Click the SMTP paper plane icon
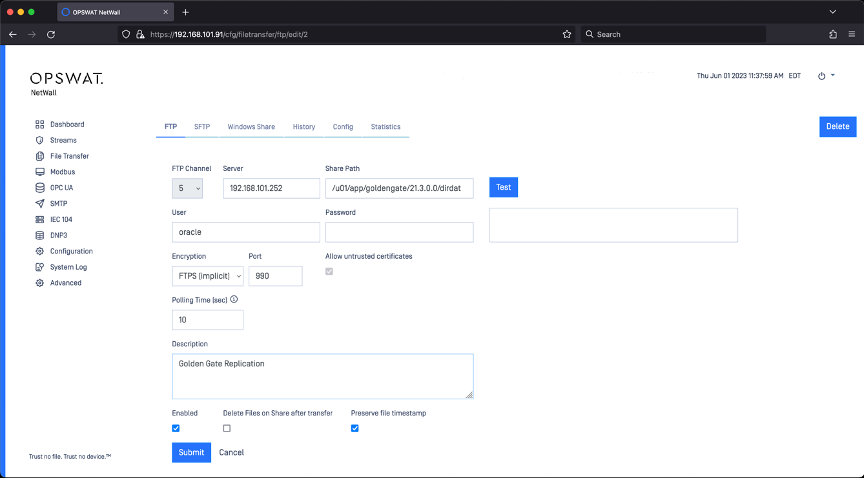 click(39, 204)
